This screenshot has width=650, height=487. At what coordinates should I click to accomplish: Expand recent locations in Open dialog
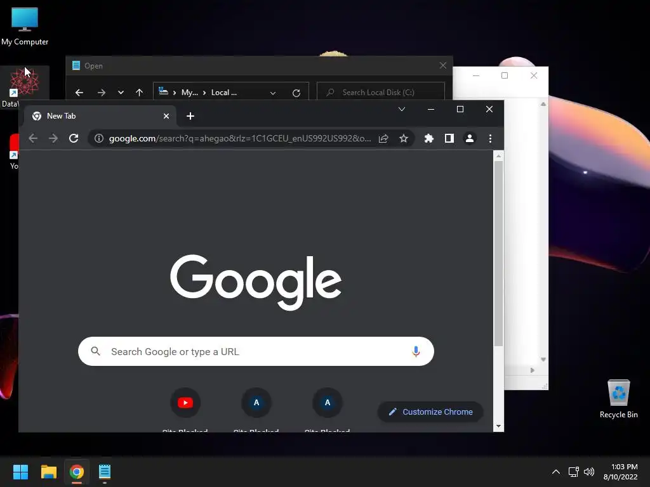pos(121,93)
